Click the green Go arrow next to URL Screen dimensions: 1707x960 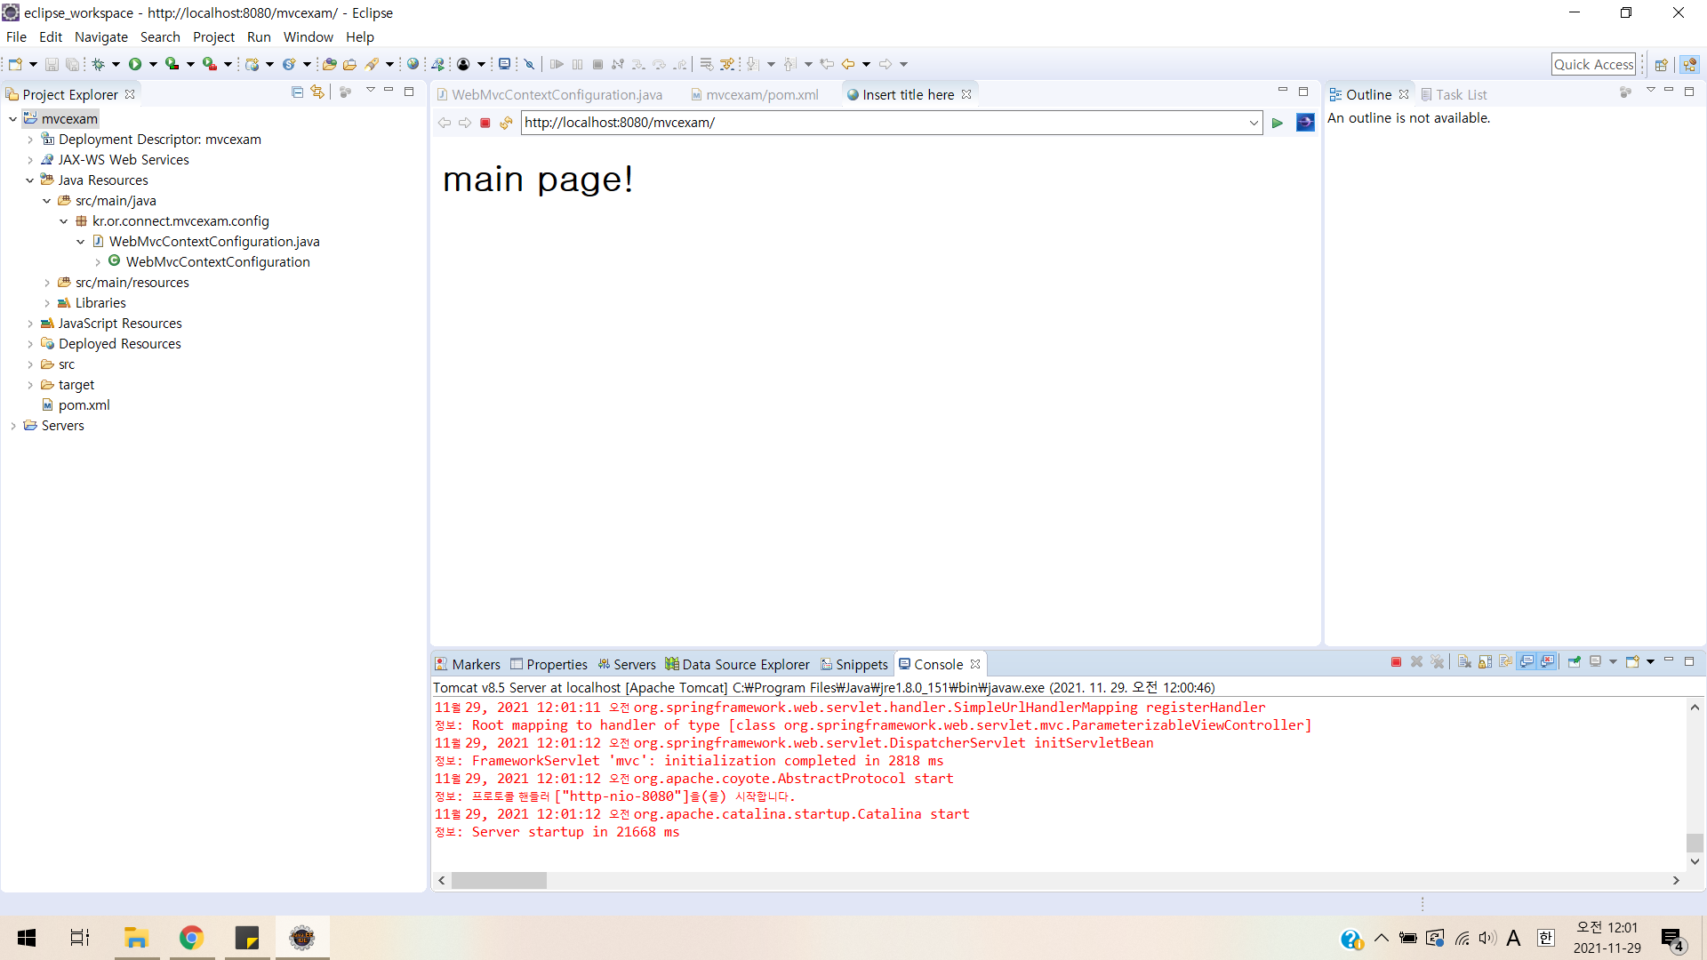tap(1278, 123)
